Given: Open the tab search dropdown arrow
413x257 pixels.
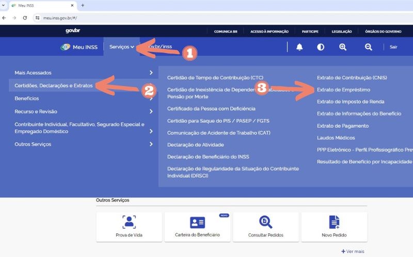Looking at the screenshot, I should point(3,5).
